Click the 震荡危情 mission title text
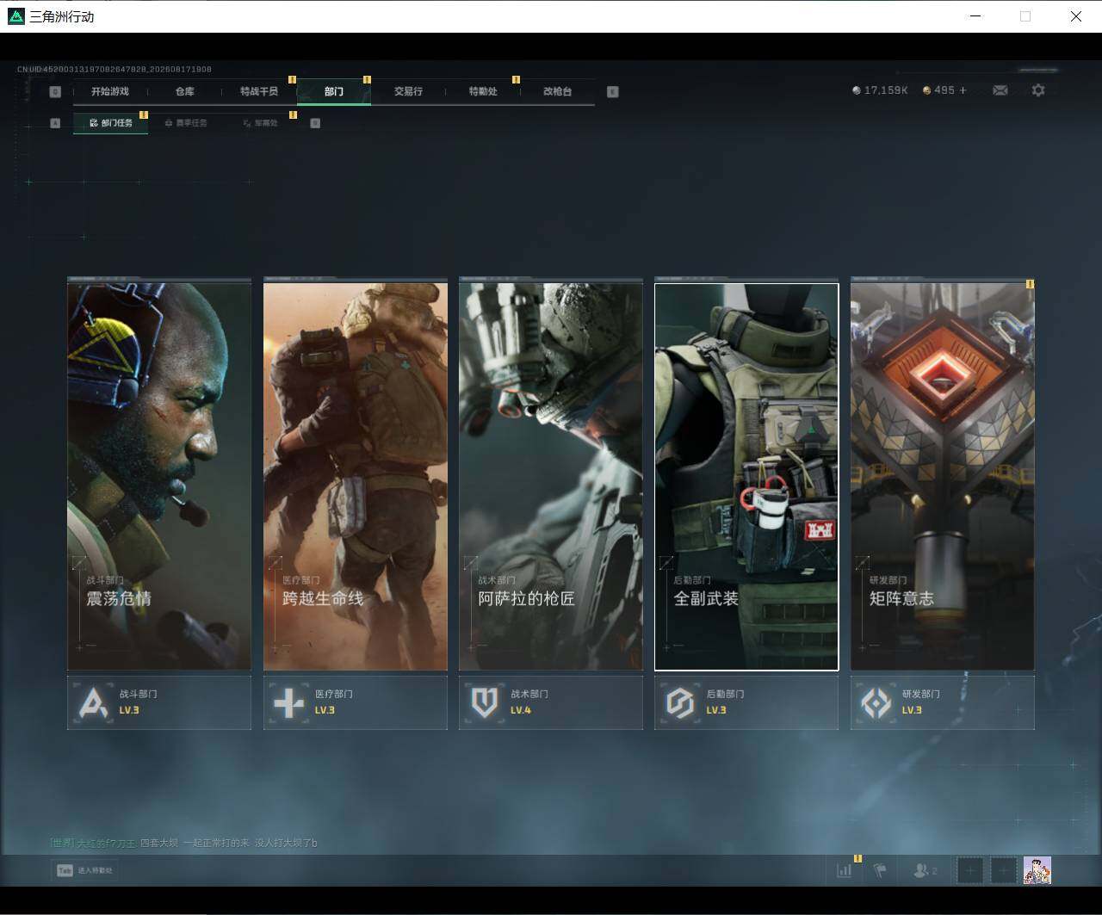This screenshot has width=1102, height=915. click(119, 598)
